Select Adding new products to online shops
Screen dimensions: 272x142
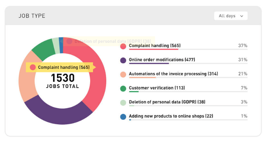(171, 116)
